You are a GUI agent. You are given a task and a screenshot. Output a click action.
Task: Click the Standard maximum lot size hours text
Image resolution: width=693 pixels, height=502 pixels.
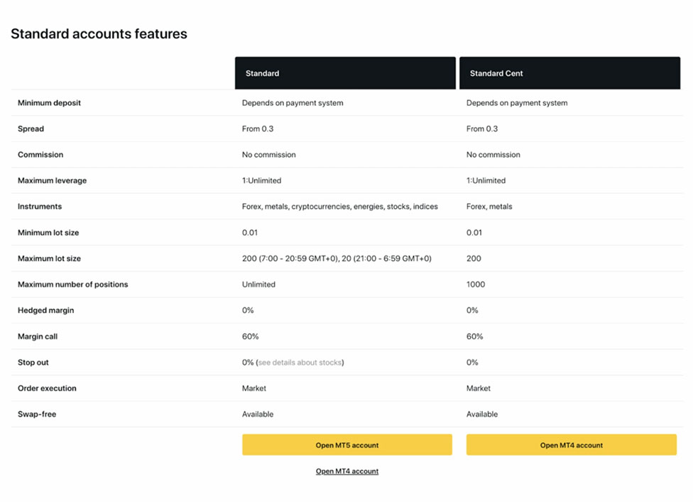(336, 259)
